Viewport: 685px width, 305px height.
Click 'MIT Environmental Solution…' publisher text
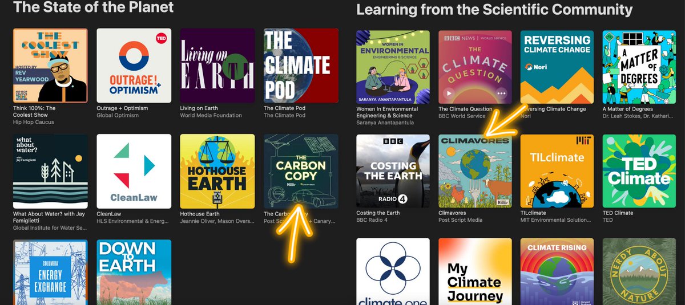tap(557, 220)
